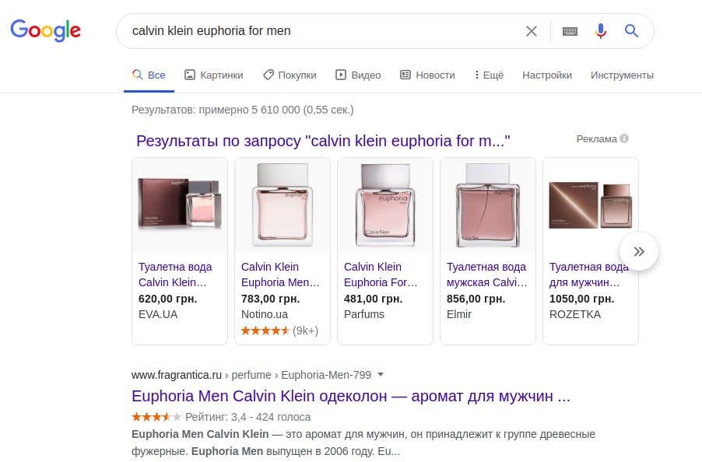Start voice search with microphone icon

pos(600,31)
